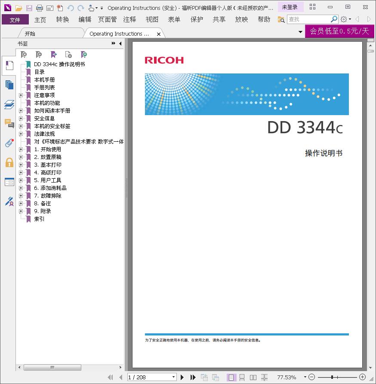Screen dimensions: 376x384
Task: Select the hand tool icon
Action: click(91, 8)
